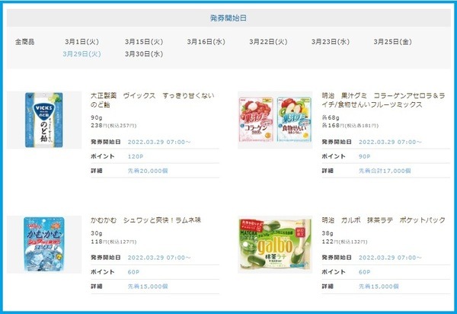The width and height of the screenshot is (457, 314).
Task: Click 60P value for かむかむ
Action: click(x=133, y=272)
